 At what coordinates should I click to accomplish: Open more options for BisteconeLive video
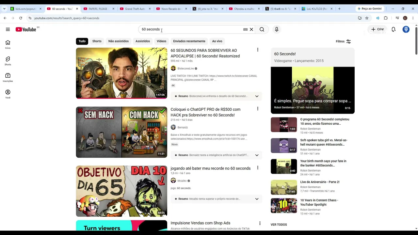[258, 50]
